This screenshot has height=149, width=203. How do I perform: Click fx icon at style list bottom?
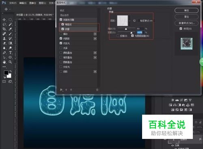[61, 90]
